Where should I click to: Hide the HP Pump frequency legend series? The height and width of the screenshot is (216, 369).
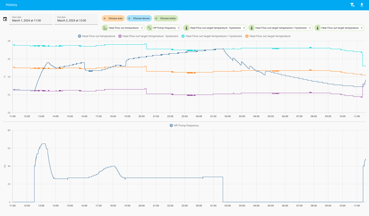184,126
